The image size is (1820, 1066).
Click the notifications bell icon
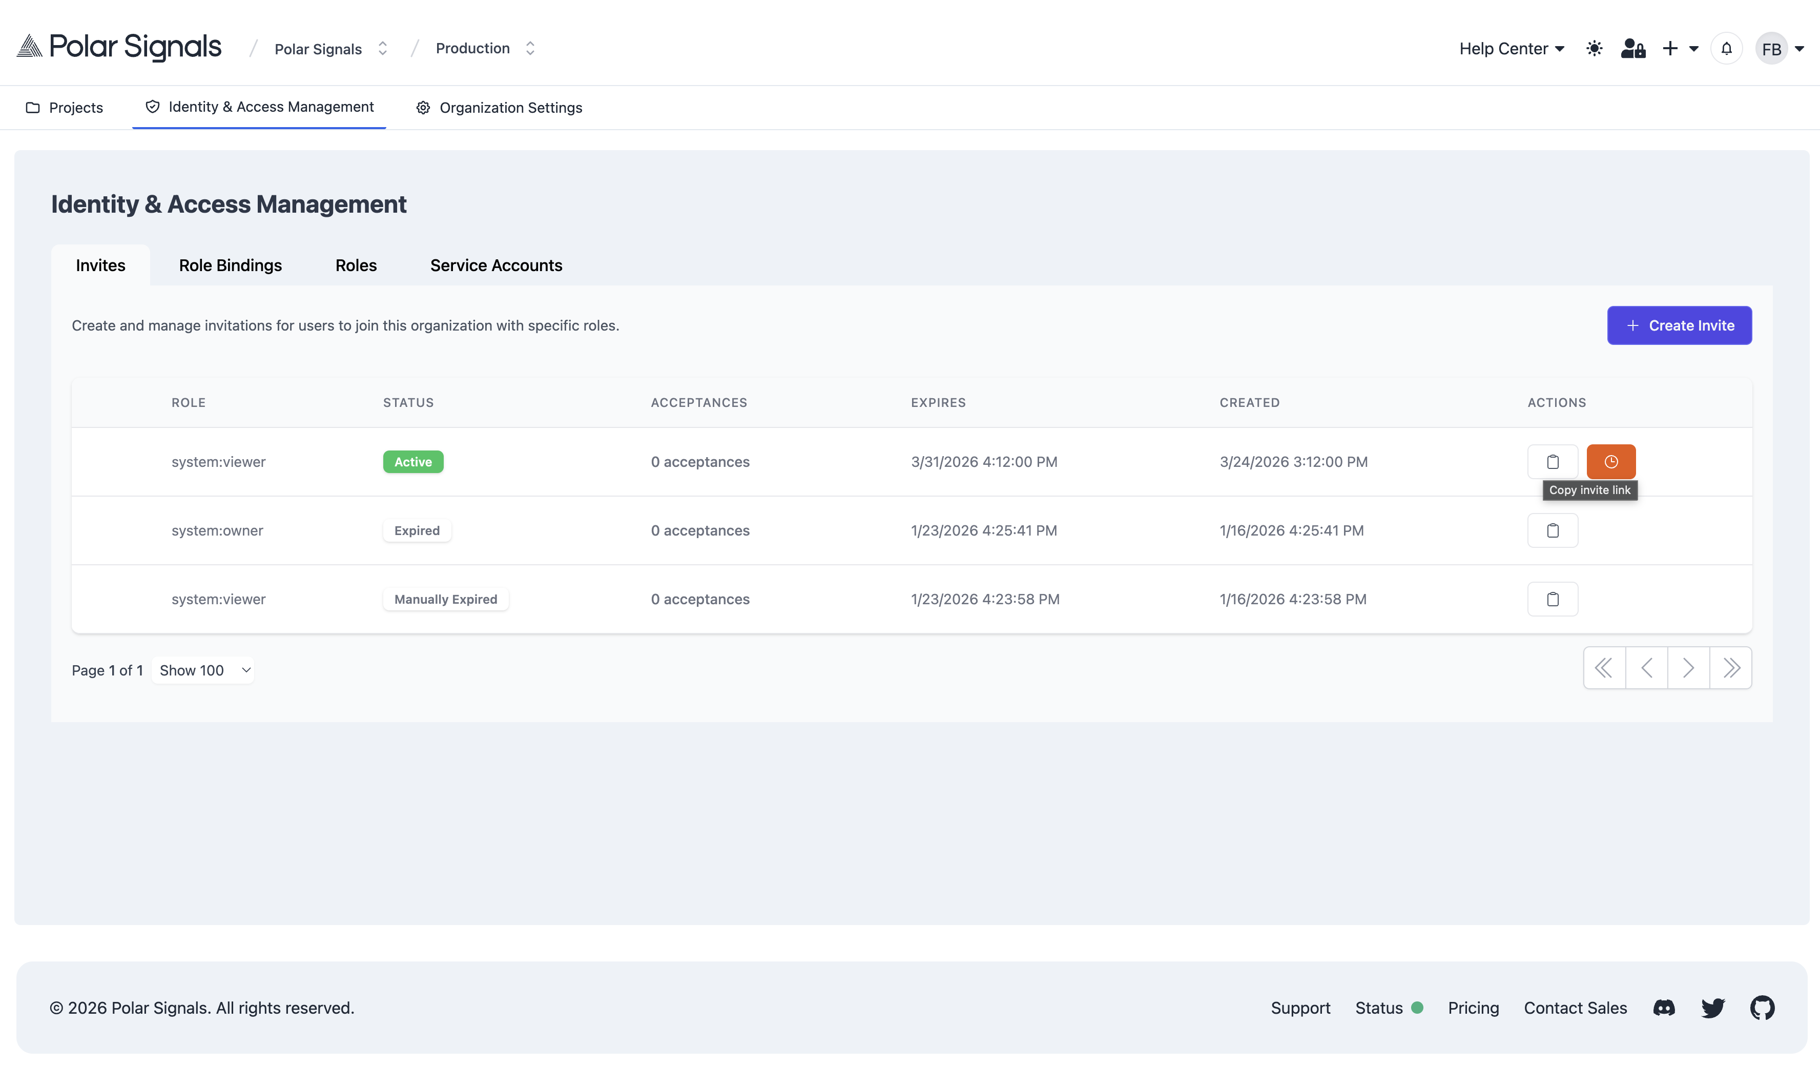1727,48
